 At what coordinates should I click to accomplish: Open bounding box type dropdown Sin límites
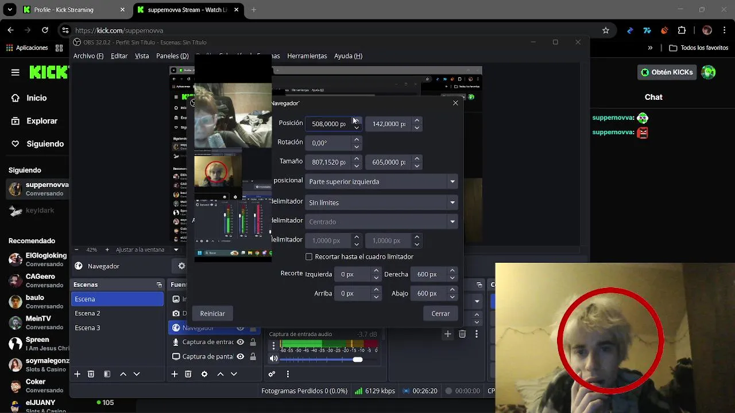[x=381, y=202]
